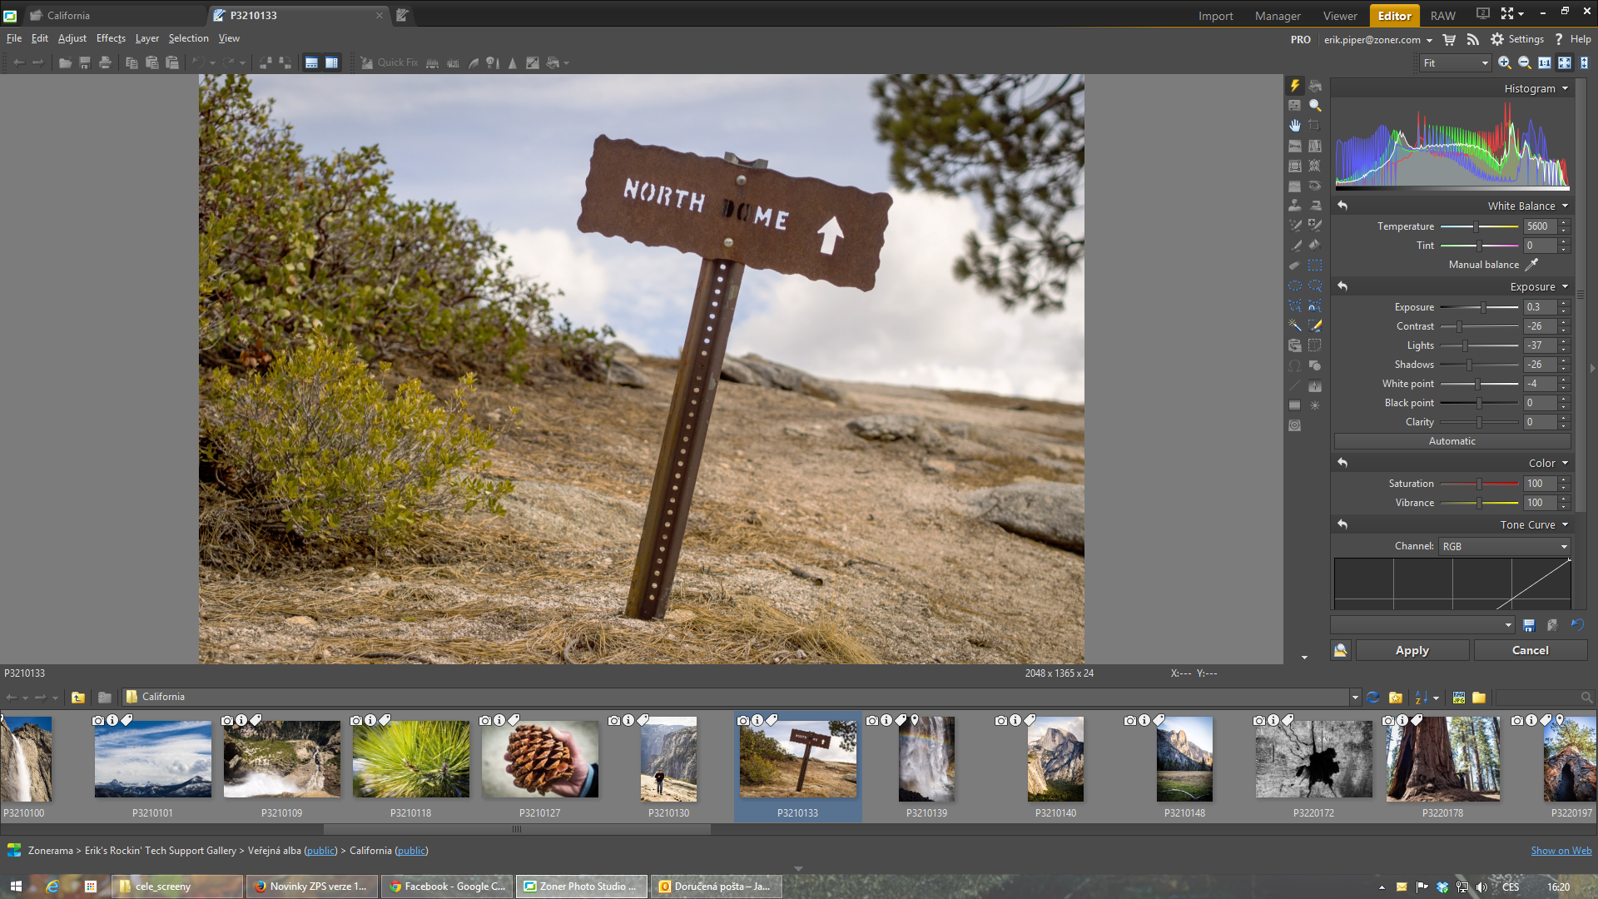Toggle the Exposure auto adjustment
The width and height of the screenshot is (1598, 899).
coord(1451,440)
